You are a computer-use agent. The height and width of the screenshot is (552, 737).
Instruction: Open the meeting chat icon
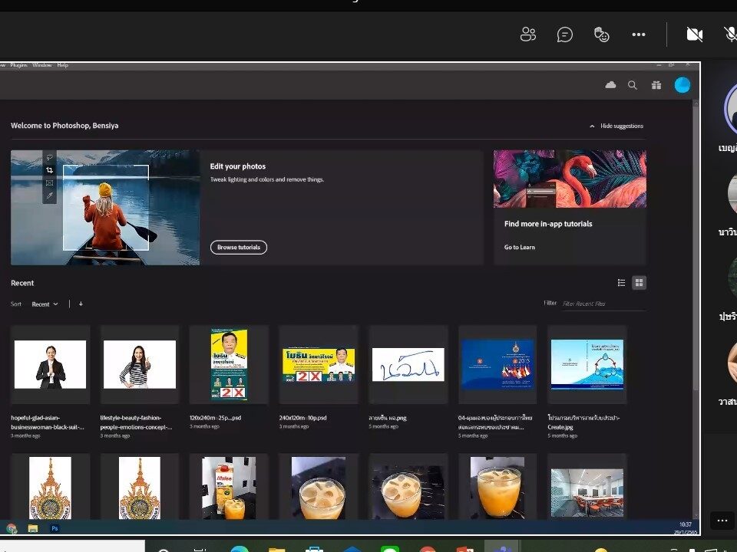pyautogui.click(x=564, y=34)
